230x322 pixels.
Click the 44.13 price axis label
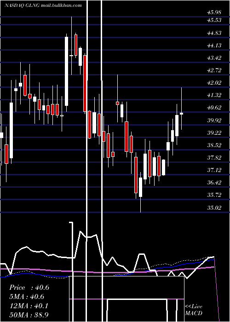click(214, 46)
